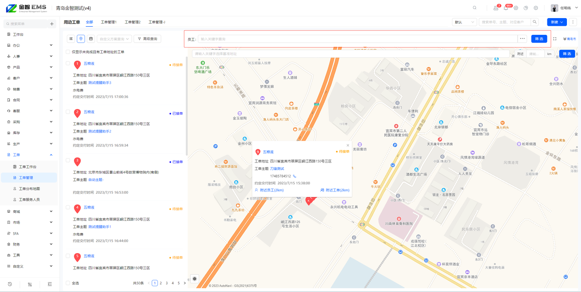
Task: Click the map layer circle control bottom-left
Action: coord(195,279)
